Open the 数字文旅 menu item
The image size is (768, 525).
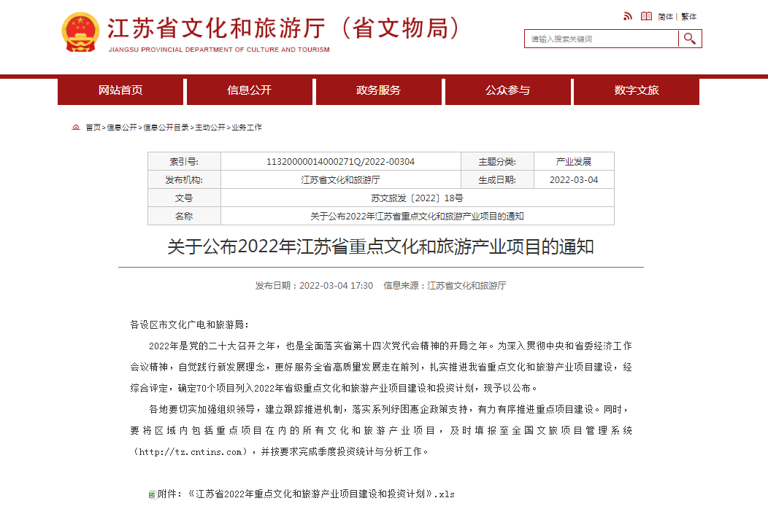[636, 91]
